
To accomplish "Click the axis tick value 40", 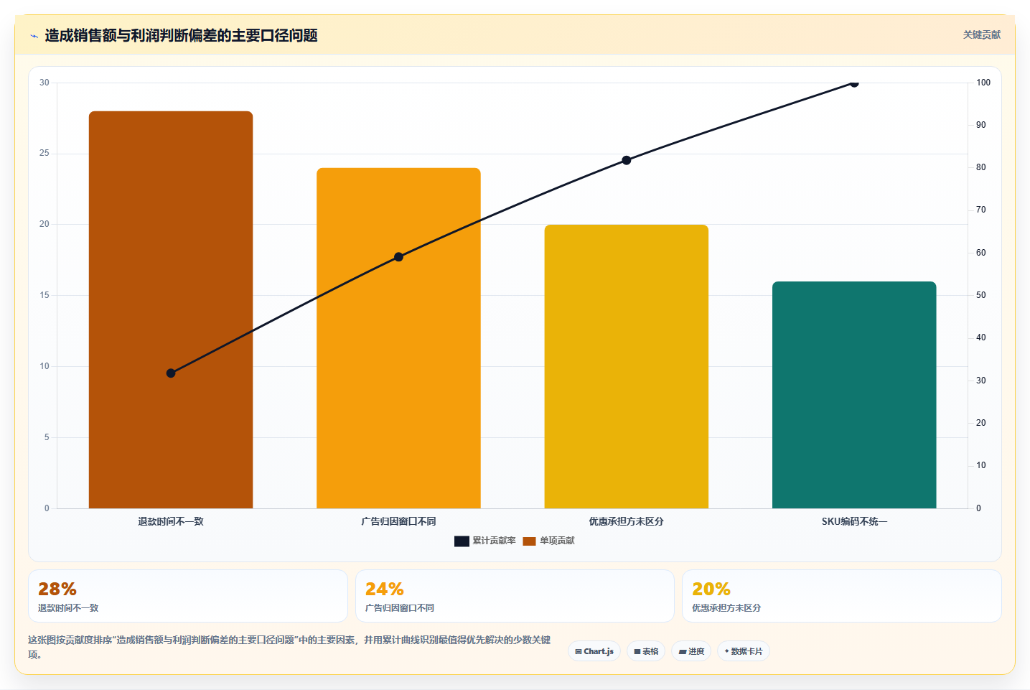I will click(x=981, y=337).
